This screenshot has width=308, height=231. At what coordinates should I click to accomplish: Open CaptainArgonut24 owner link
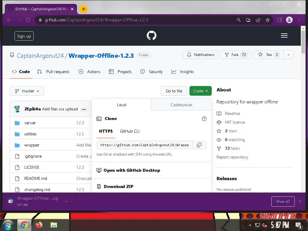pos(40,56)
